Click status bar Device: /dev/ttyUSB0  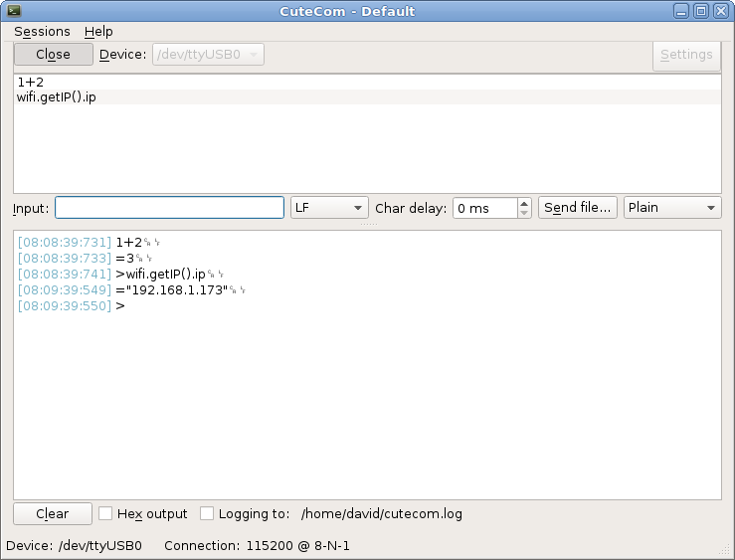(x=74, y=545)
